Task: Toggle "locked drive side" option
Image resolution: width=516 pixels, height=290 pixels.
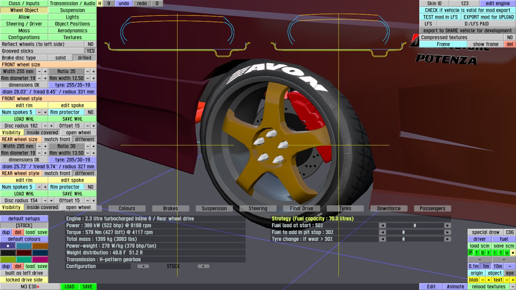Action: 24,280
